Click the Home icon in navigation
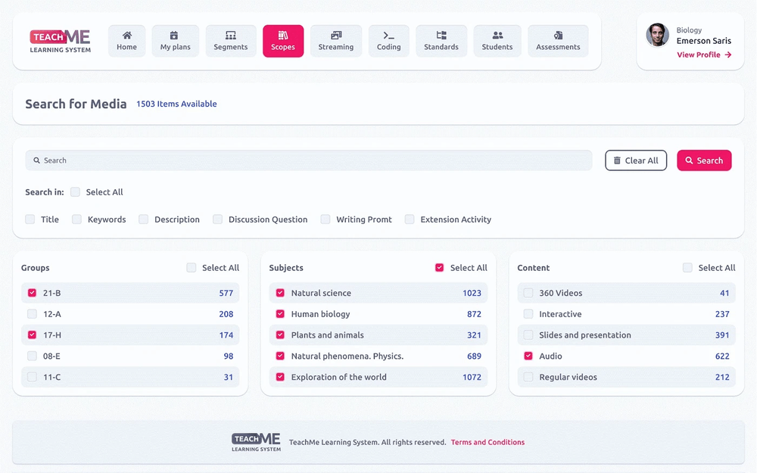757x473 pixels. [126, 36]
